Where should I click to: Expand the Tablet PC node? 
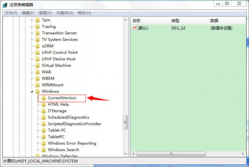click(x=38, y=130)
